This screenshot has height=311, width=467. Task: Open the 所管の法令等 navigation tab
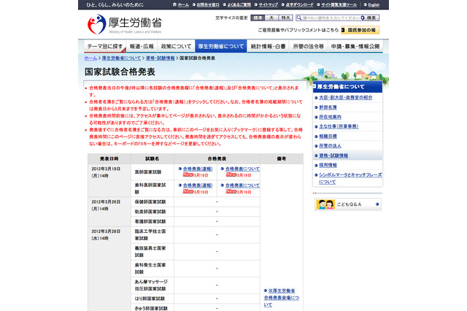308,47
